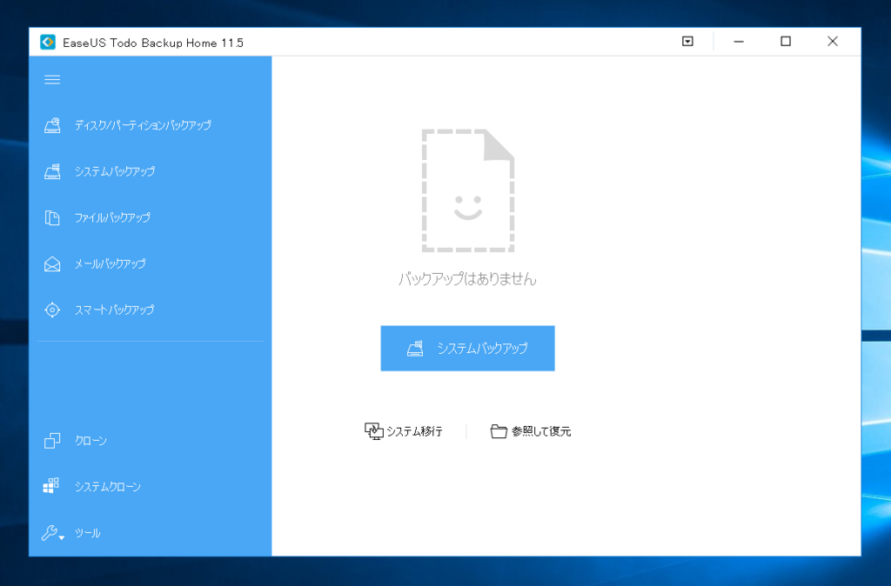This screenshot has width=891, height=586.
Task: Click the EaseUS app logo in title bar
Action: tap(48, 43)
